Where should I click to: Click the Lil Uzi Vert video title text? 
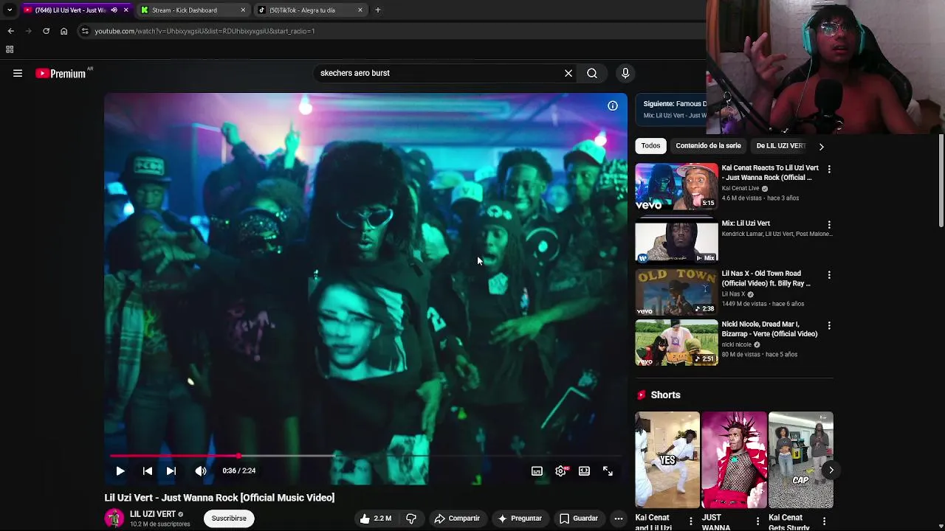[219, 498]
